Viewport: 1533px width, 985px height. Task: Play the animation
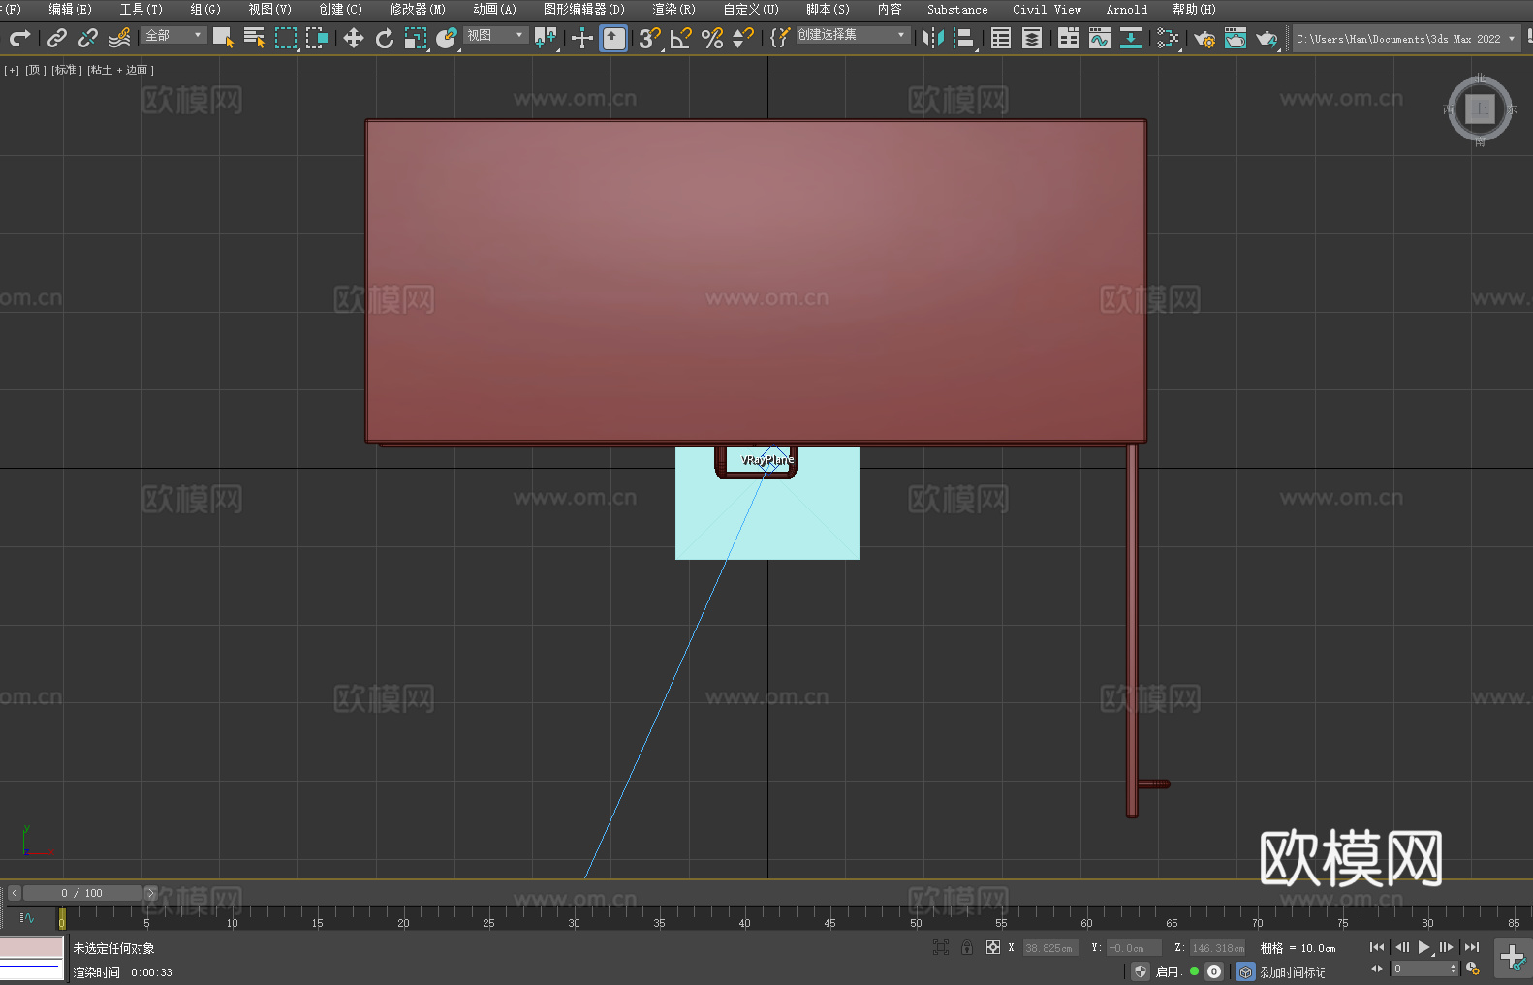[1424, 947]
